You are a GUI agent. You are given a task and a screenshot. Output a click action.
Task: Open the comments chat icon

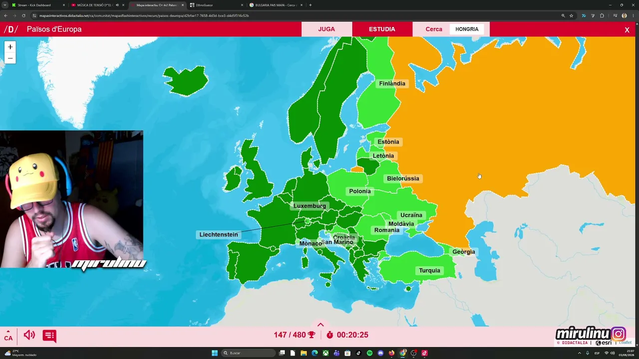[49, 336]
